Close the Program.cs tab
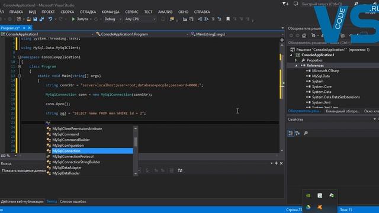The image size is (379, 213). (x=29, y=28)
